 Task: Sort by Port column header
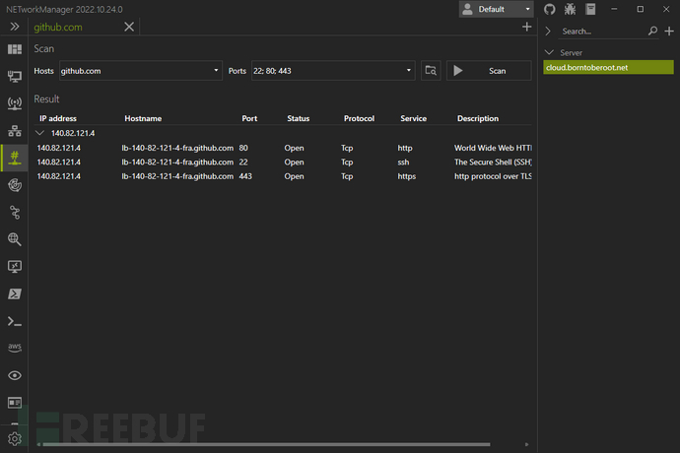coord(249,118)
